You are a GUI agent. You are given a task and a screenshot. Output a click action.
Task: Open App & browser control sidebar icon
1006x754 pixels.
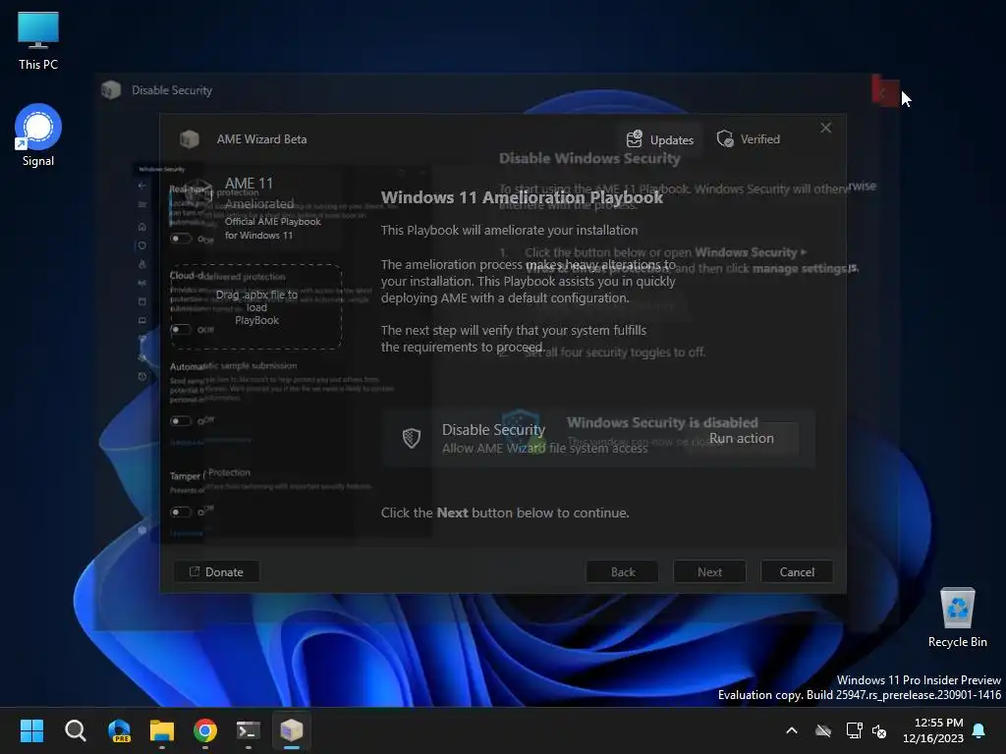[141, 301]
